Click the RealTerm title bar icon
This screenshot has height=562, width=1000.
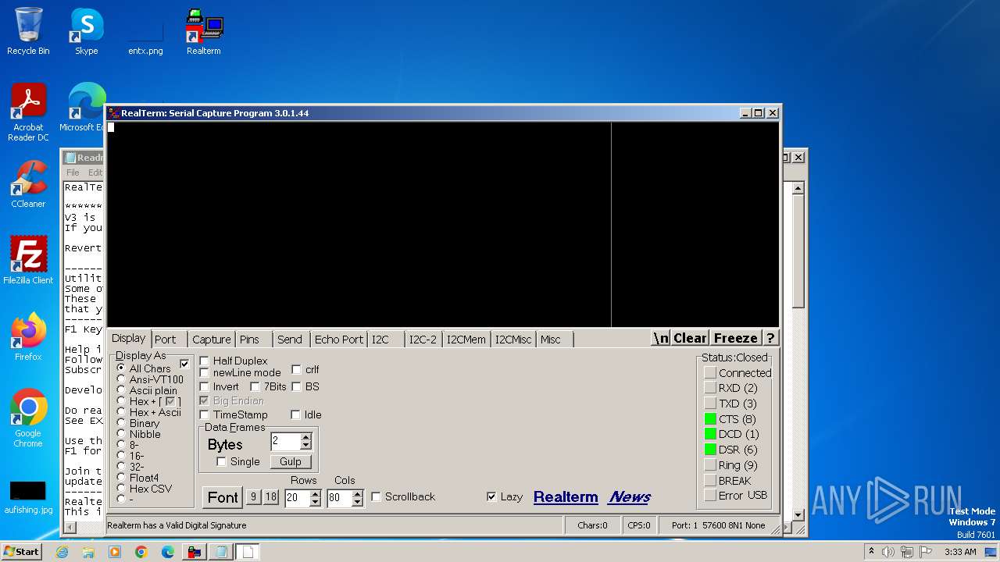[x=114, y=113]
